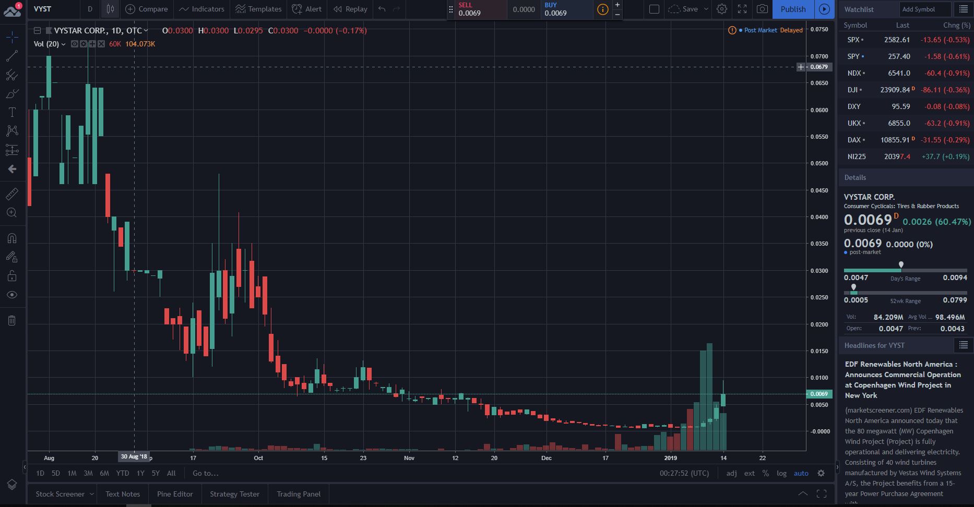Select the trend line drawing tool

pos(12,56)
